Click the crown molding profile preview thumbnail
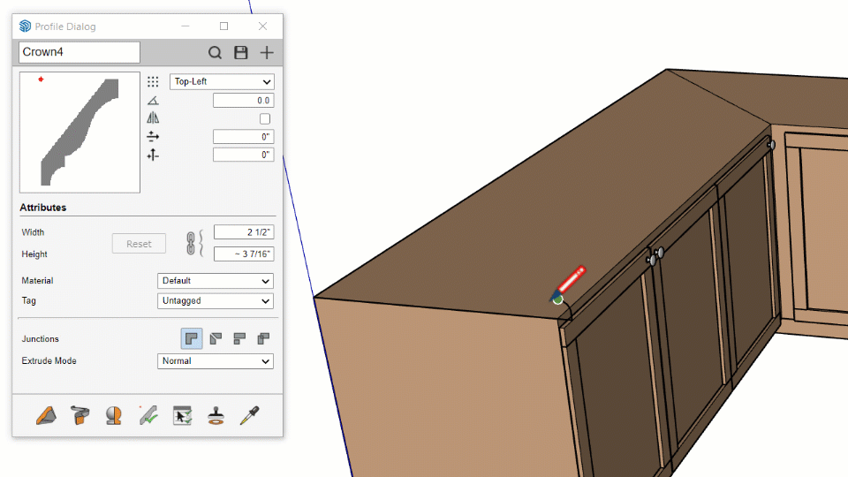 (x=79, y=132)
